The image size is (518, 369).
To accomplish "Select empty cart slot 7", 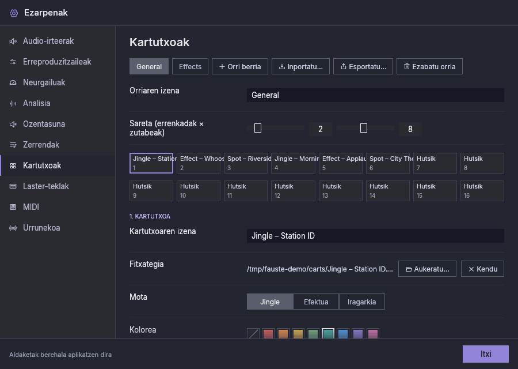I will coord(435,163).
